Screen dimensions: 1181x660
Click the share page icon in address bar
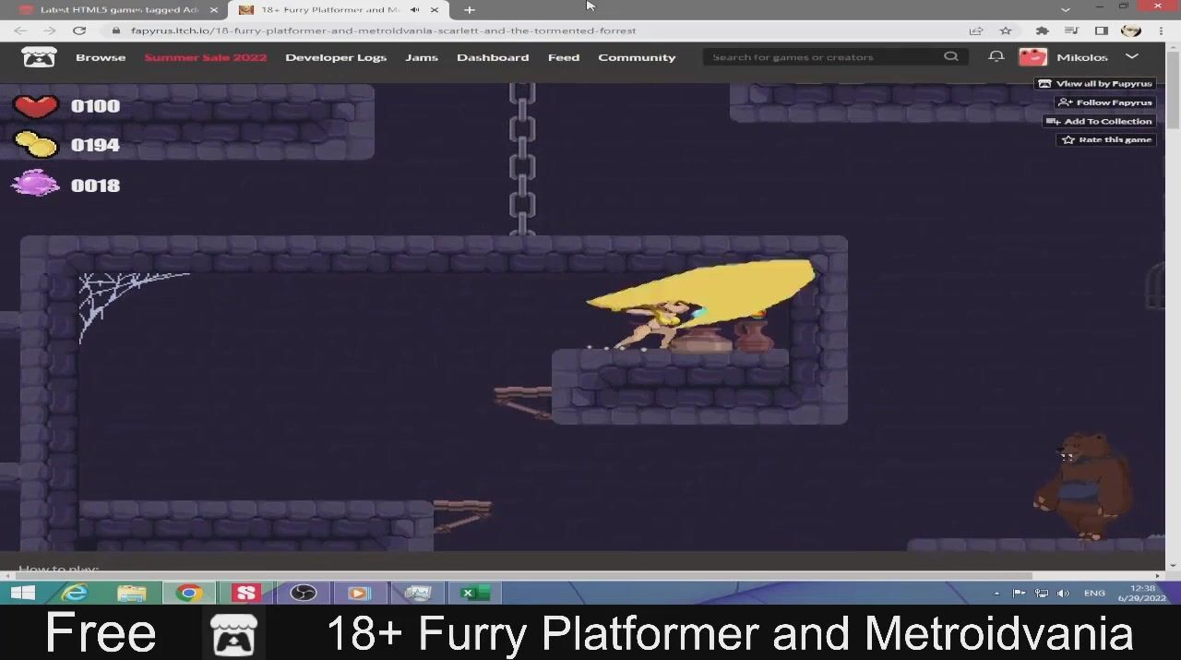coord(976,30)
